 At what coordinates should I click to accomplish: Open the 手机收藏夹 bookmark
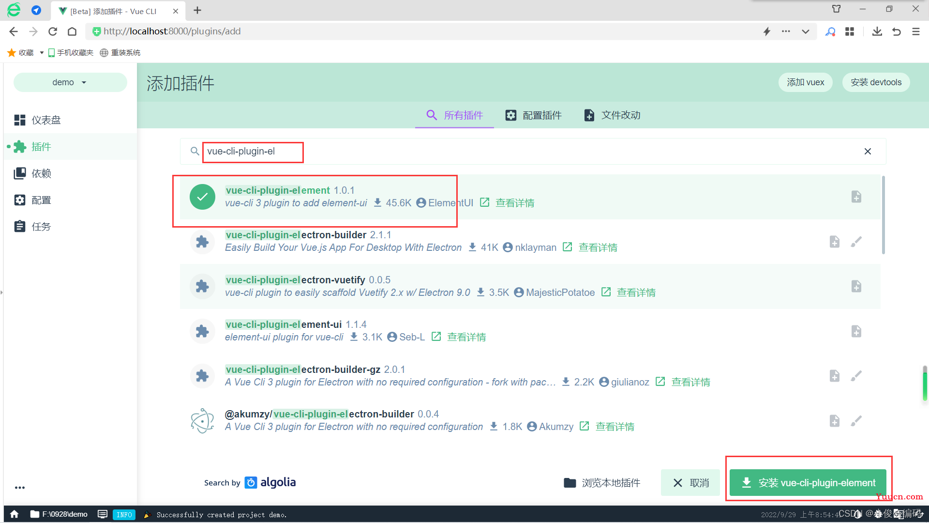(x=71, y=53)
